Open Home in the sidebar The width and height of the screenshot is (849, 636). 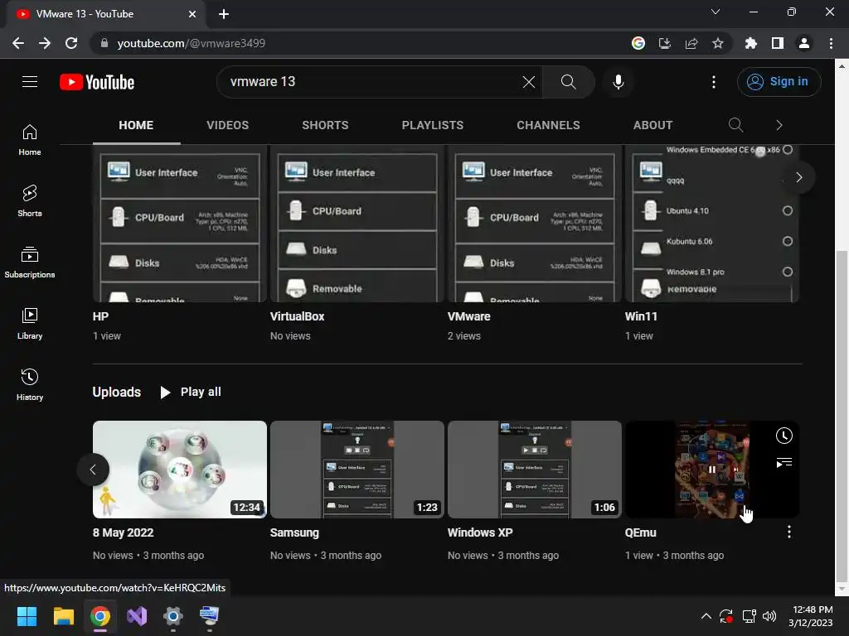pyautogui.click(x=30, y=139)
